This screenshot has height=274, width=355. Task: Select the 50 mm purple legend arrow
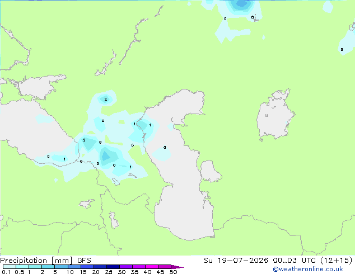[x=177, y=267]
